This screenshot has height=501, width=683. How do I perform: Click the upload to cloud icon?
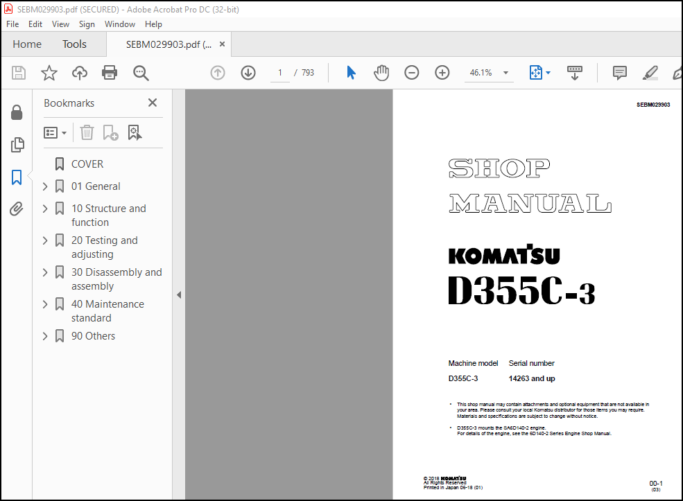pyautogui.click(x=79, y=73)
